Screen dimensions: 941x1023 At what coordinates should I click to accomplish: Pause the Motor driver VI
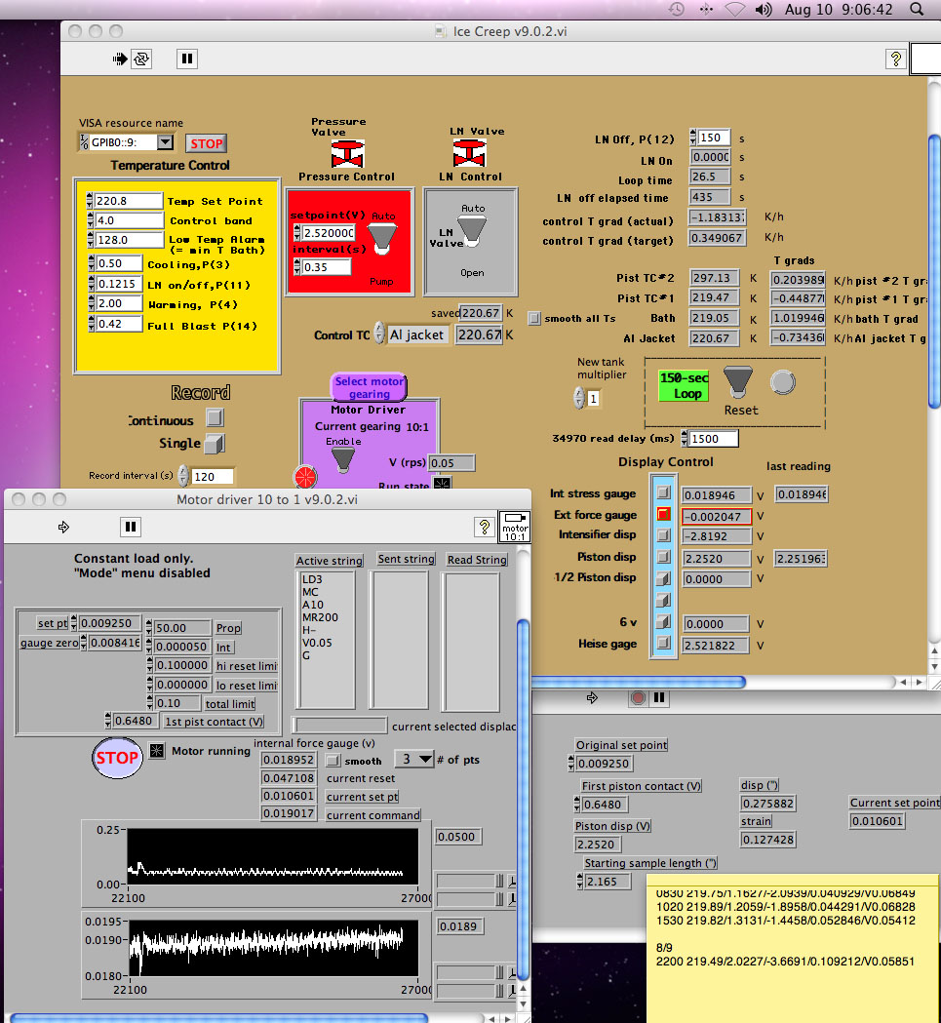pos(130,527)
